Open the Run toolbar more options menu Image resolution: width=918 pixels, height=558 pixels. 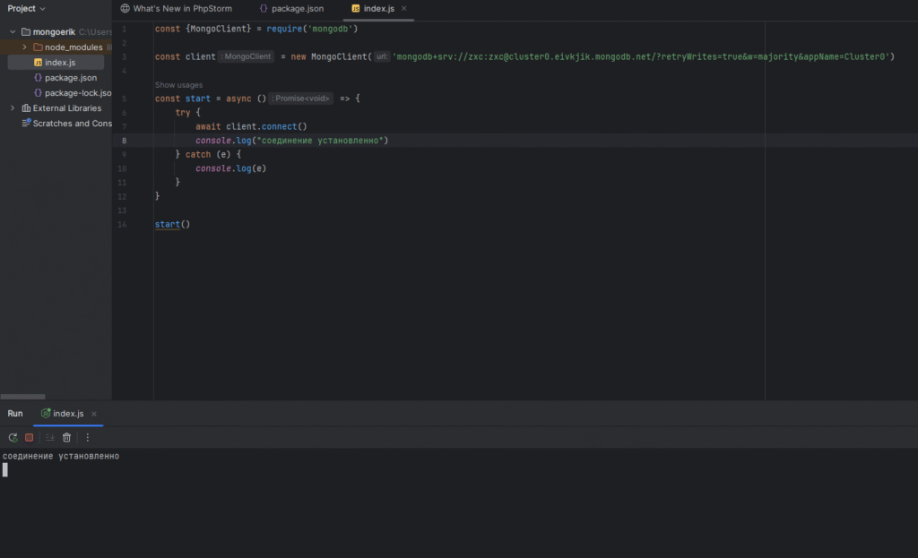[x=88, y=437]
